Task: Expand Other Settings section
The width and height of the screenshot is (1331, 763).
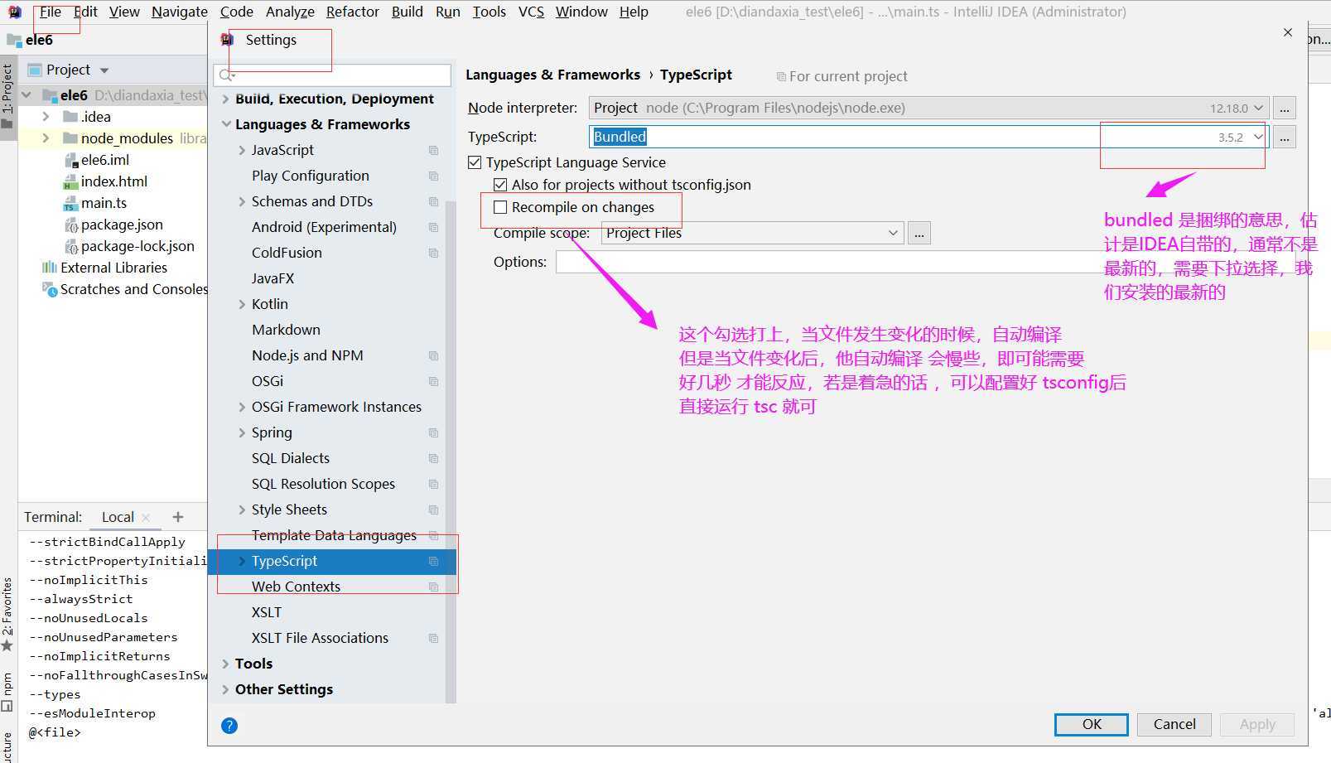Action: [226, 689]
